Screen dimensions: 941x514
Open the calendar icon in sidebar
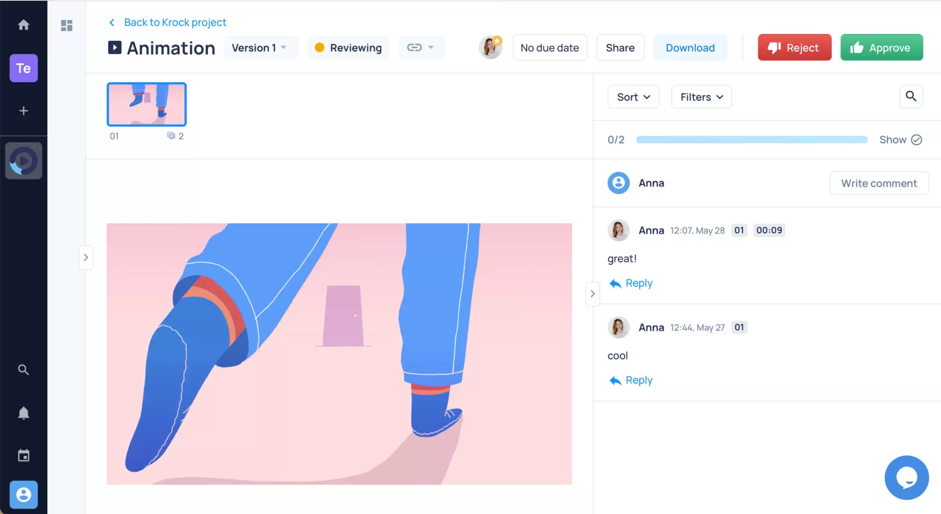pos(24,456)
